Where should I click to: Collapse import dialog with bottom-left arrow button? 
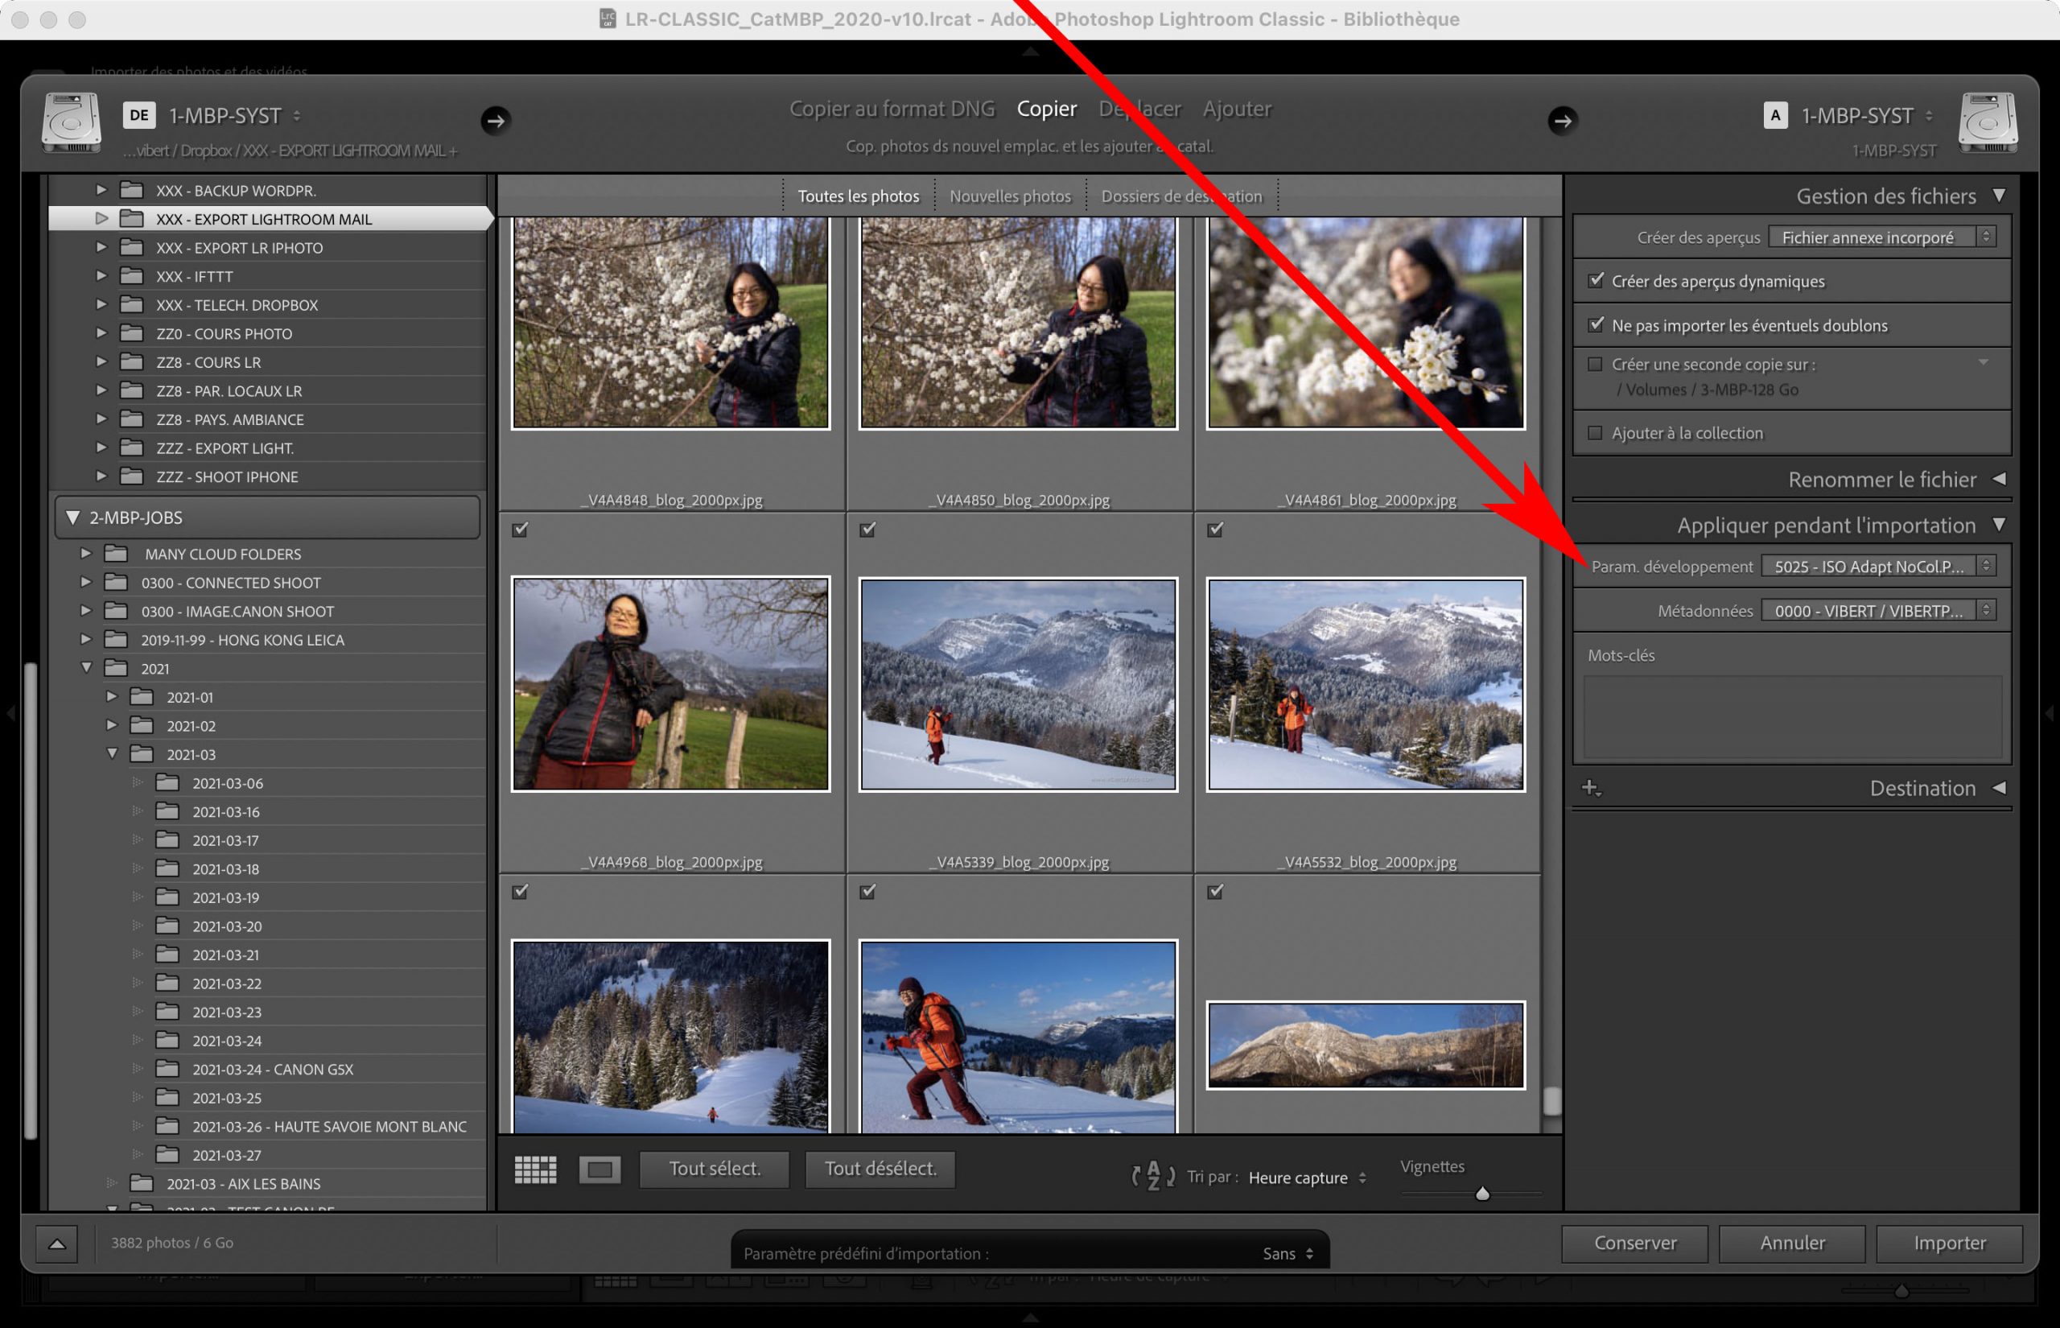click(x=57, y=1243)
